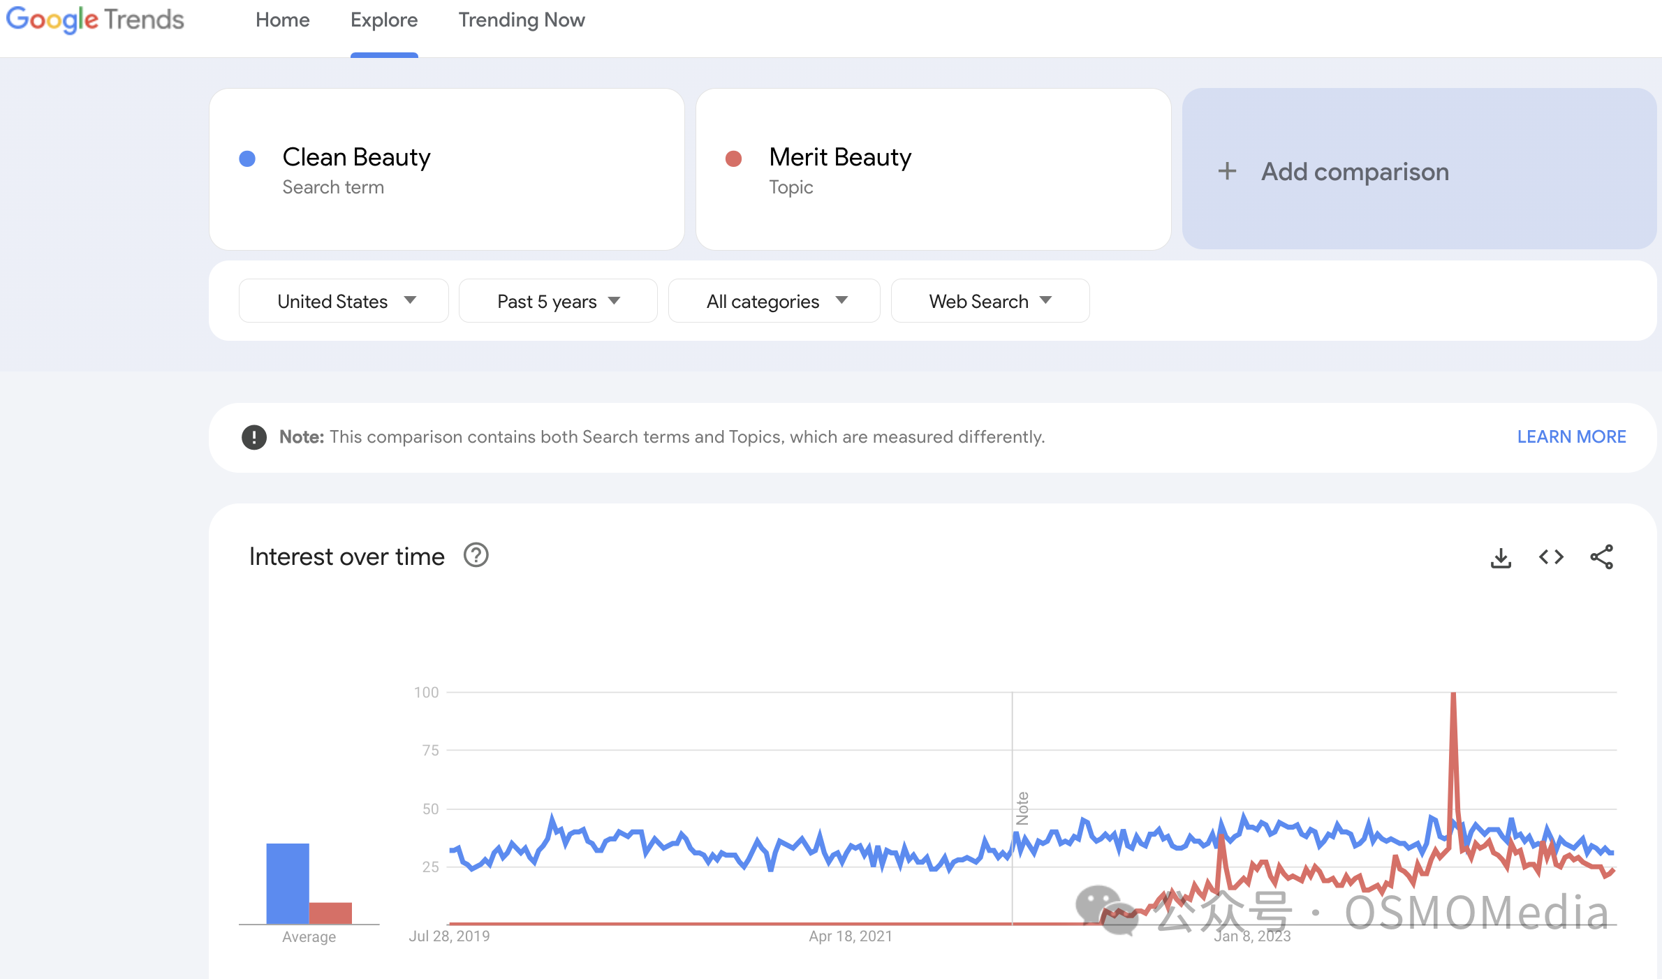Edit the Clean Beauty search term
1662x979 pixels.
447,169
